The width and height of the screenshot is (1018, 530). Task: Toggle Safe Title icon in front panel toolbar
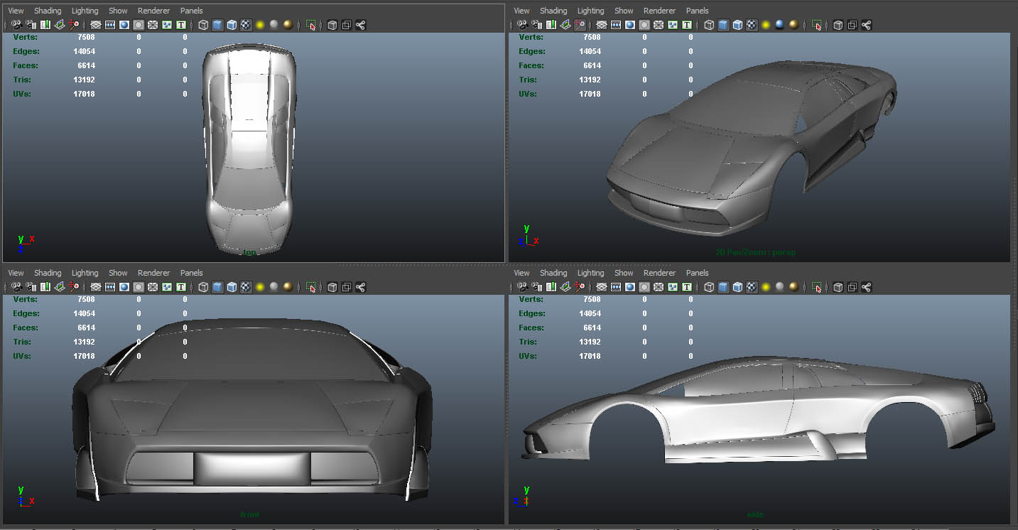point(181,287)
